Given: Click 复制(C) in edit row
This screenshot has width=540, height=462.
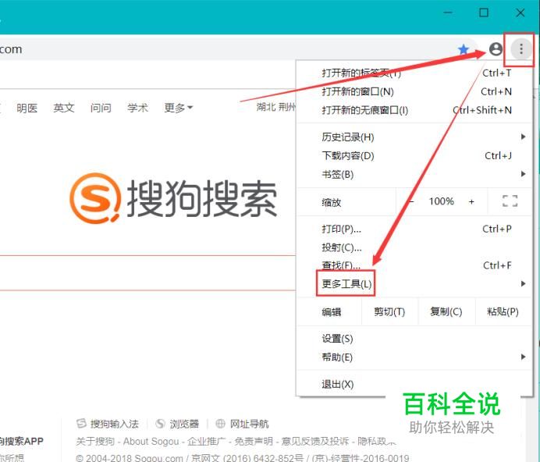Looking at the screenshot, I should click(446, 312).
